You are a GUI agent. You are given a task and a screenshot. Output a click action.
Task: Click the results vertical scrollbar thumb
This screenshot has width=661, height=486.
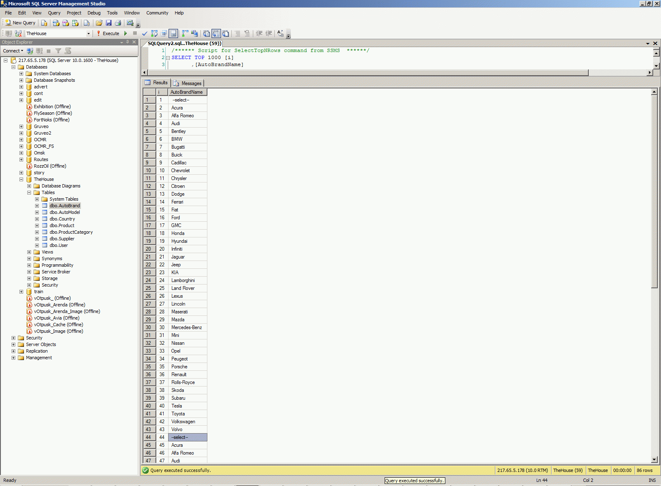654,191
